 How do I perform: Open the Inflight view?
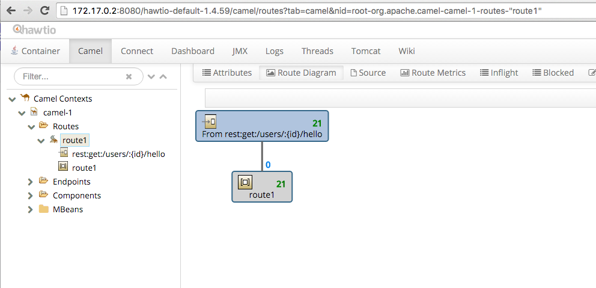(x=499, y=73)
